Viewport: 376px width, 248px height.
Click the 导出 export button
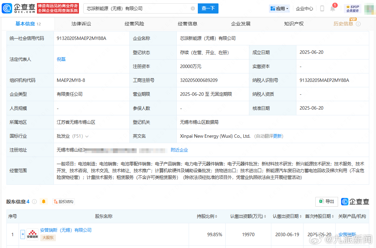click(x=327, y=202)
